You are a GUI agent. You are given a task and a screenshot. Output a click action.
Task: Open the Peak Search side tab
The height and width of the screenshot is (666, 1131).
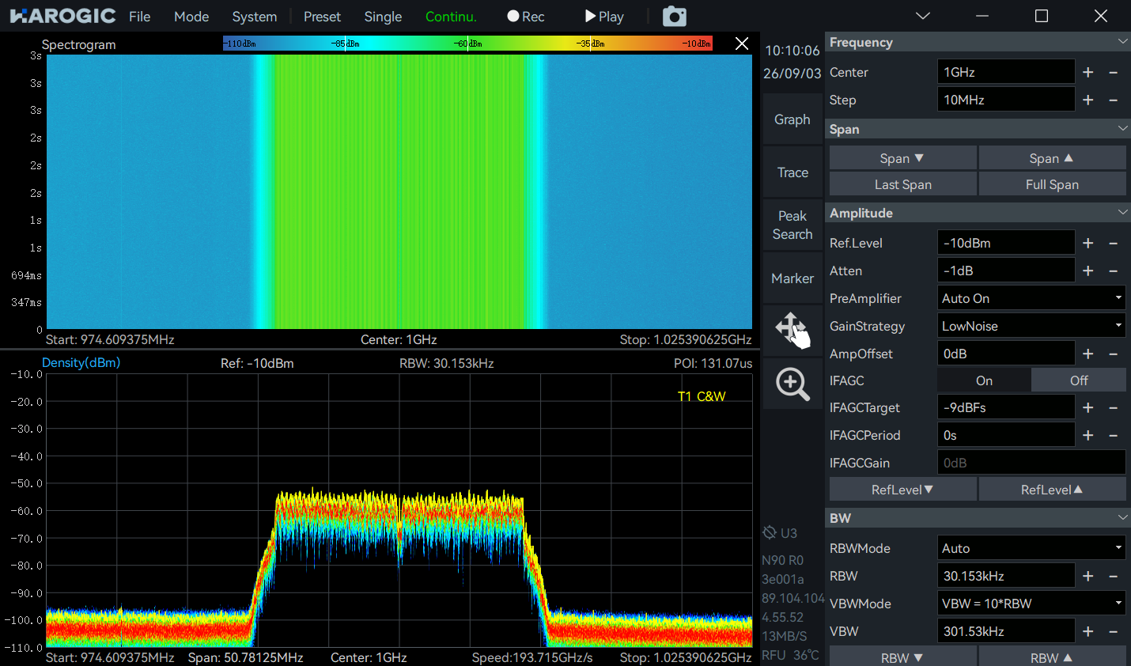coord(792,225)
